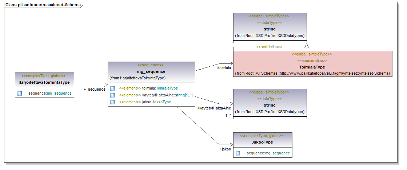Click the _sequence attribute icon in HarjoitettavaToimintaType
The width and height of the screenshot is (407, 170).
[20, 94]
